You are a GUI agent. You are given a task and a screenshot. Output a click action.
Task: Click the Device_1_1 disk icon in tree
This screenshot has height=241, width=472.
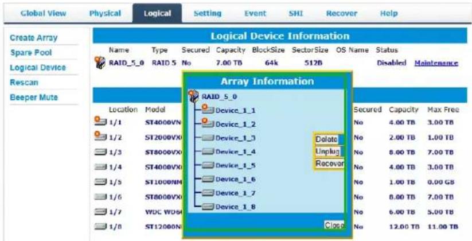tap(208, 109)
